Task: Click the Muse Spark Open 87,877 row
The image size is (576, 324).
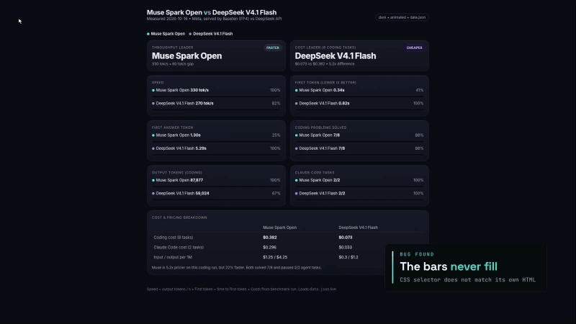Action: 216,180
